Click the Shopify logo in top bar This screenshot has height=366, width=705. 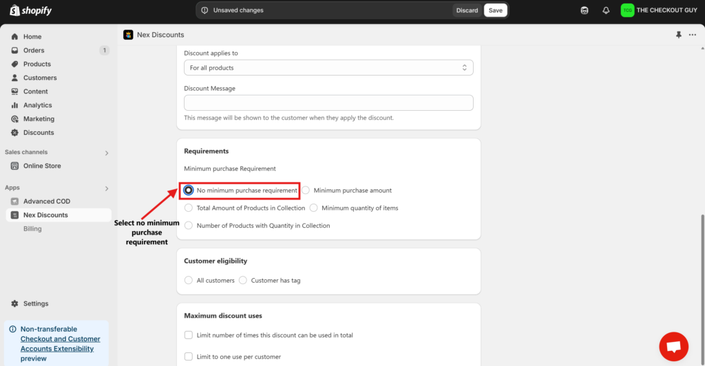[31, 11]
